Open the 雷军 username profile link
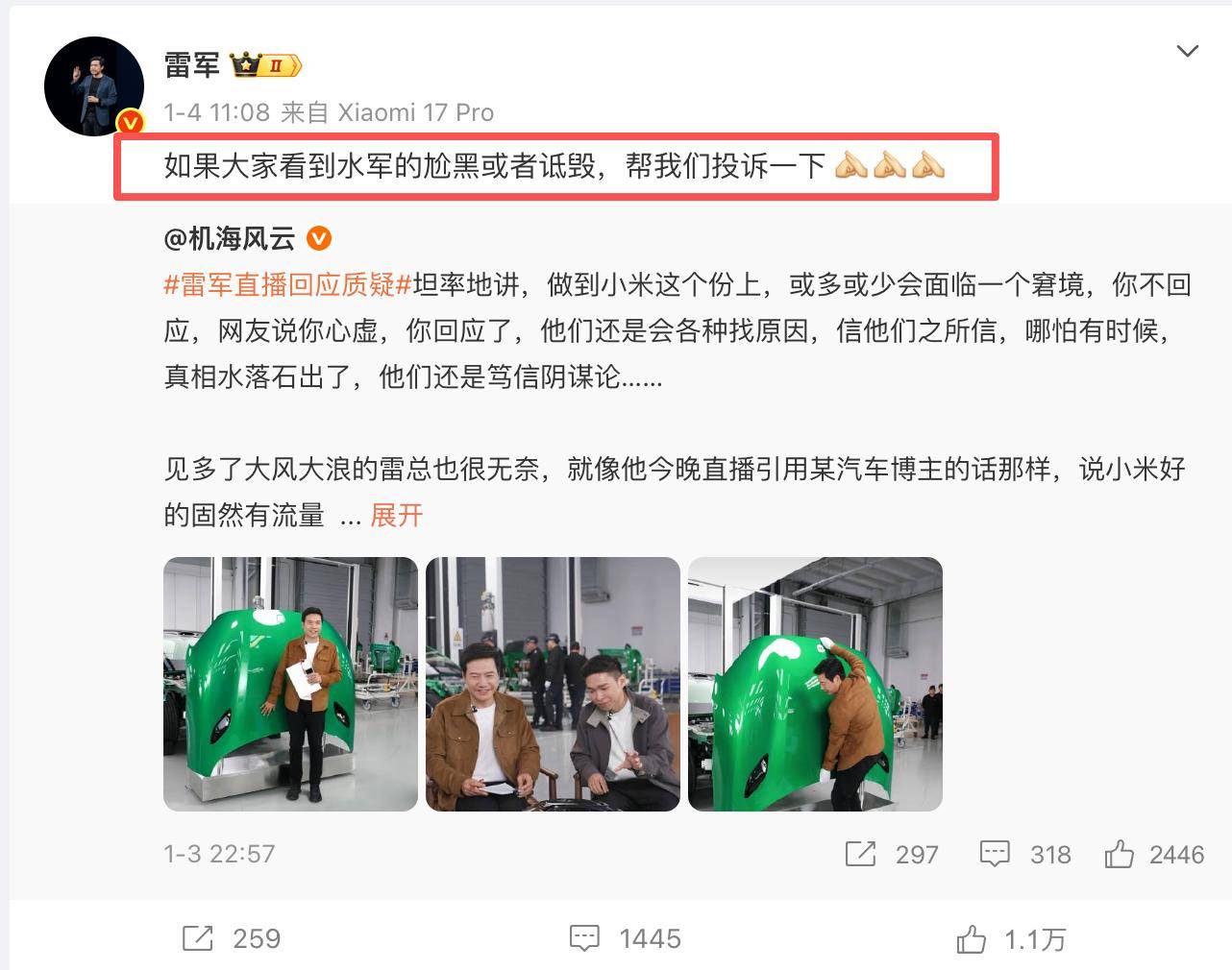Image resolution: width=1232 pixels, height=970 pixels. click(x=191, y=64)
